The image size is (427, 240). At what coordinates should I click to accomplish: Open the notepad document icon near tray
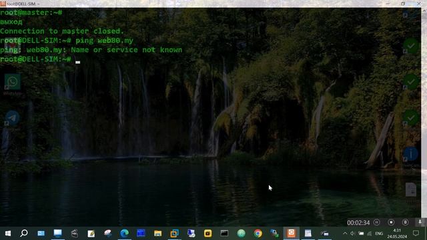pos(308,233)
